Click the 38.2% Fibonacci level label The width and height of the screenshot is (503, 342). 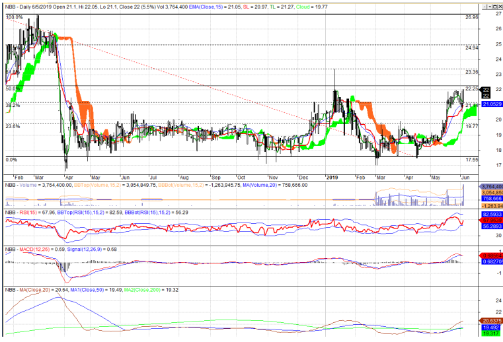tap(13, 105)
